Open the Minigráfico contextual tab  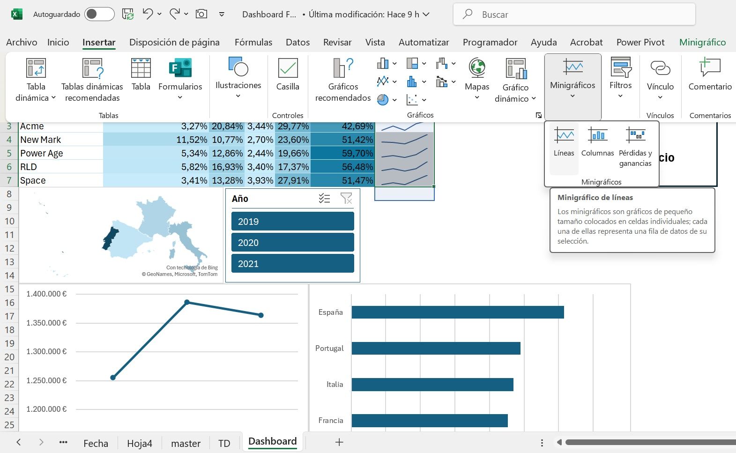point(702,42)
